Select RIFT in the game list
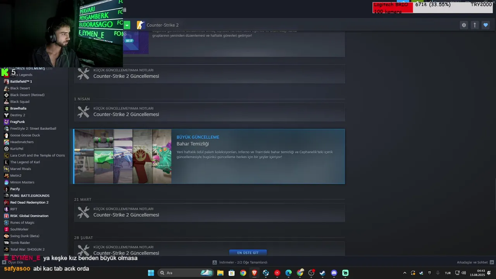Screen dimensions: 496x279 (x=14, y=209)
